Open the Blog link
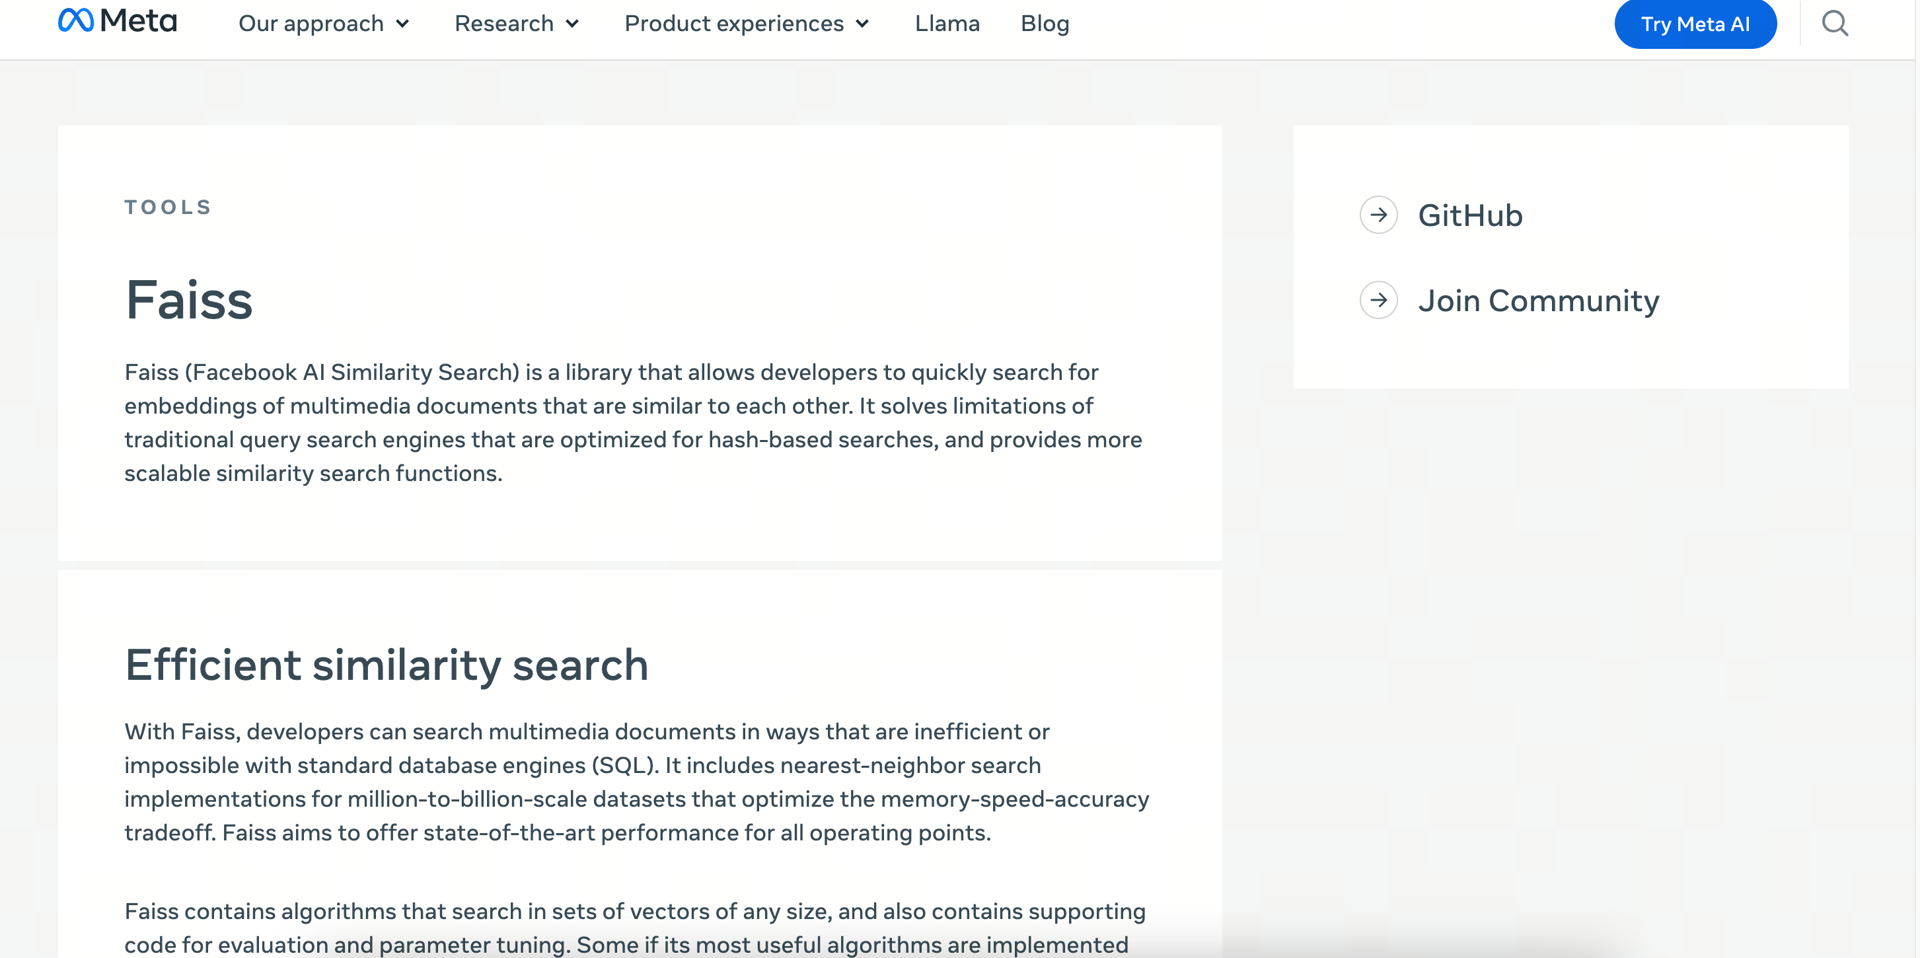 tap(1044, 24)
